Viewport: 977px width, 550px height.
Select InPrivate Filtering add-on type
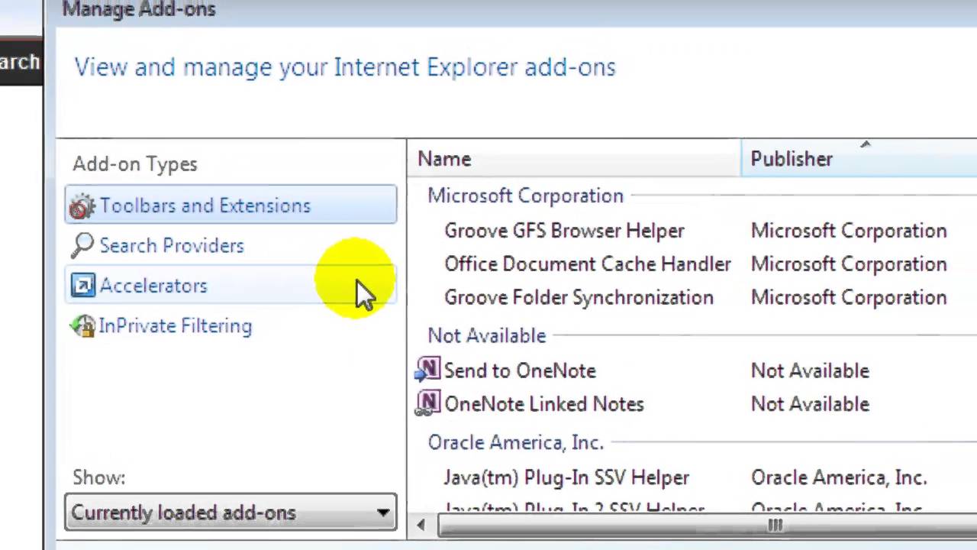[x=231, y=326]
